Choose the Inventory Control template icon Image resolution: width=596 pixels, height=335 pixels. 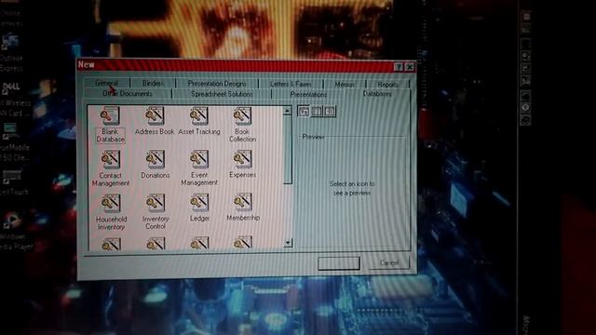156,212
